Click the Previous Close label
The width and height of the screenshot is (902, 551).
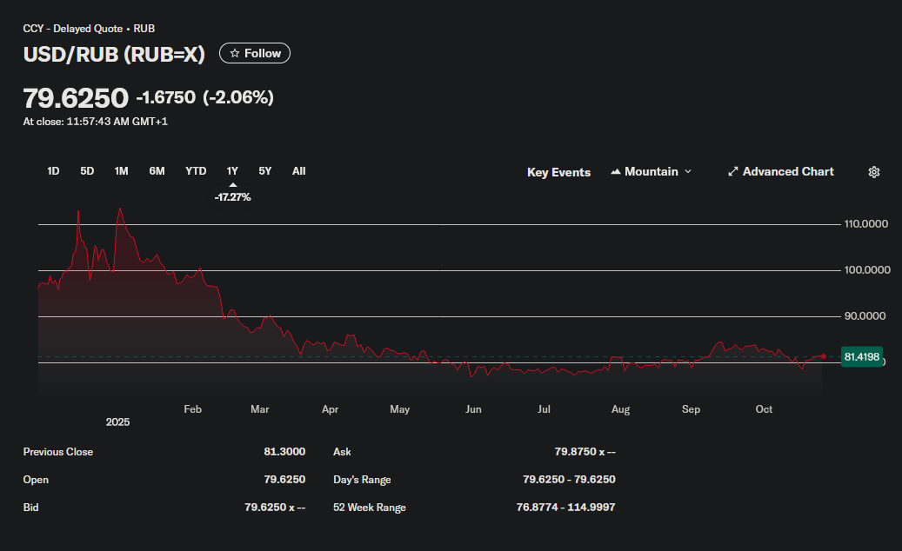pos(58,452)
